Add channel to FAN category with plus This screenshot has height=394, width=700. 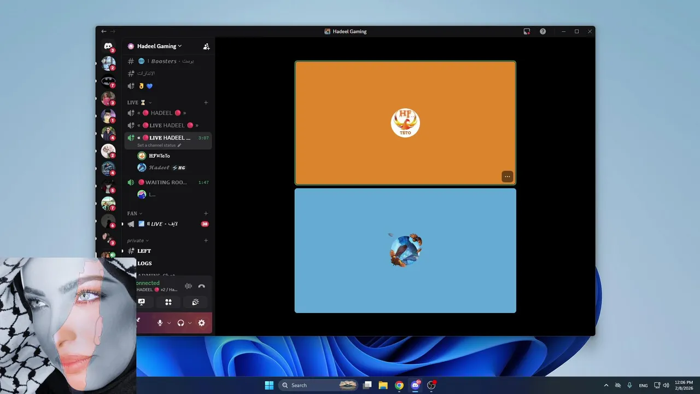206,213
